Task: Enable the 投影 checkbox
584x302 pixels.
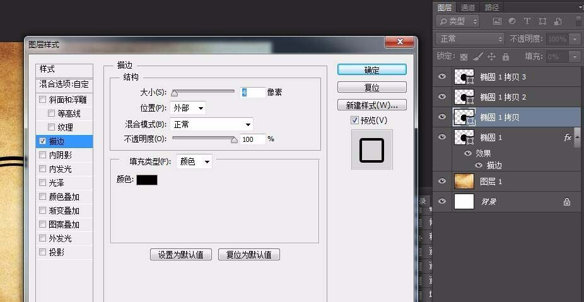Action: point(42,252)
